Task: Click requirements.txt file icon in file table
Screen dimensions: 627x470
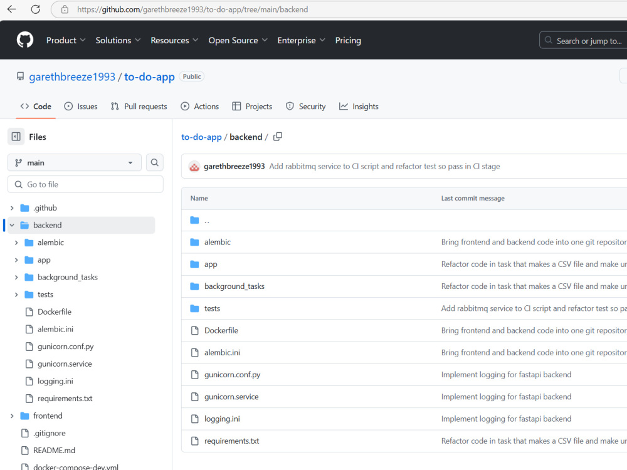Action: tap(195, 441)
